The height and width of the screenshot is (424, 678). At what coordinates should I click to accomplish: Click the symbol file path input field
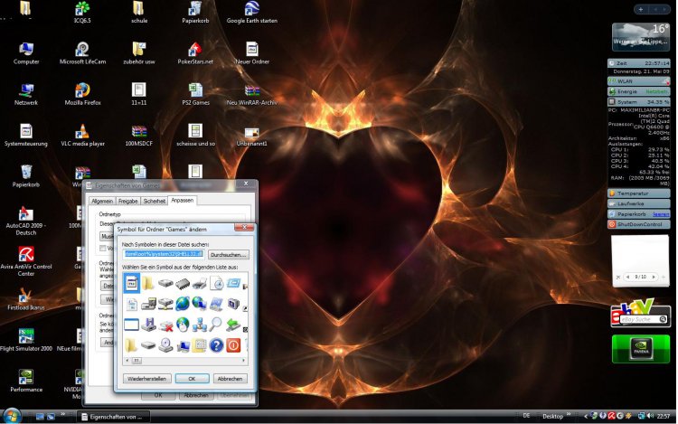164,254
